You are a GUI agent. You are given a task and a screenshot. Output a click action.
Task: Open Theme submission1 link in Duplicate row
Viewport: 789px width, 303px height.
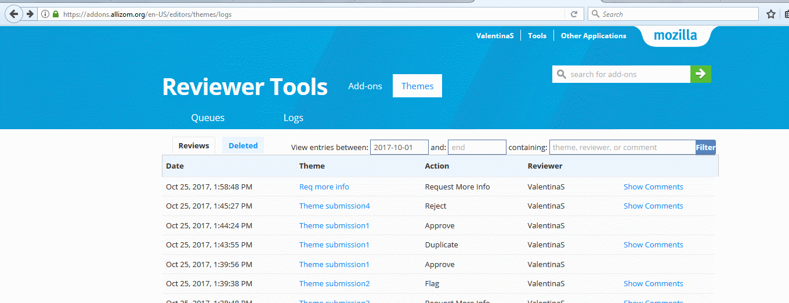coord(334,244)
